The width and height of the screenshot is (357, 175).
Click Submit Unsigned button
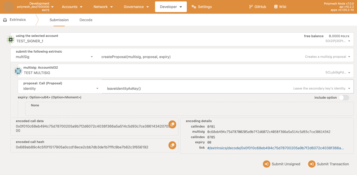pos(282,164)
